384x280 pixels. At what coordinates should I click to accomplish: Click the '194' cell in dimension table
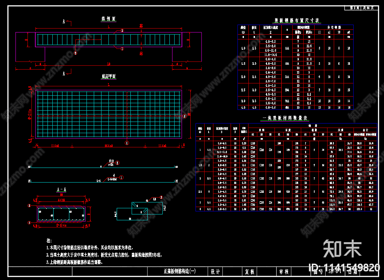pos(287,64)
